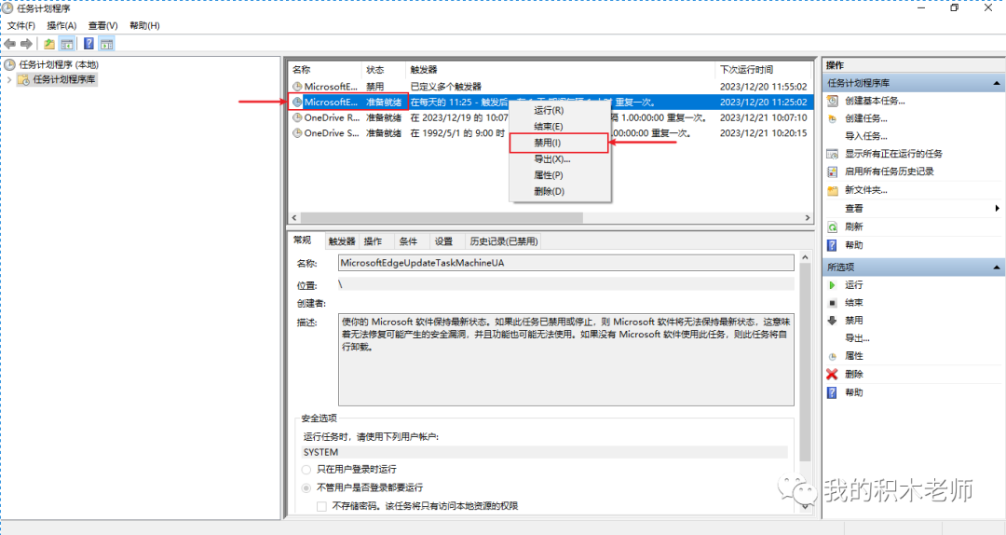The height and width of the screenshot is (535, 1006).
Task: Click 创建基本任务 icon in actions pane
Action: pyautogui.click(x=832, y=101)
